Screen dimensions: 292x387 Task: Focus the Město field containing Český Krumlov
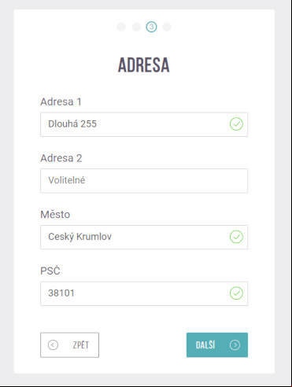pos(144,237)
